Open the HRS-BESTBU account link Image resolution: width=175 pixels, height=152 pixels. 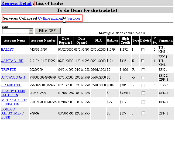[11, 85]
